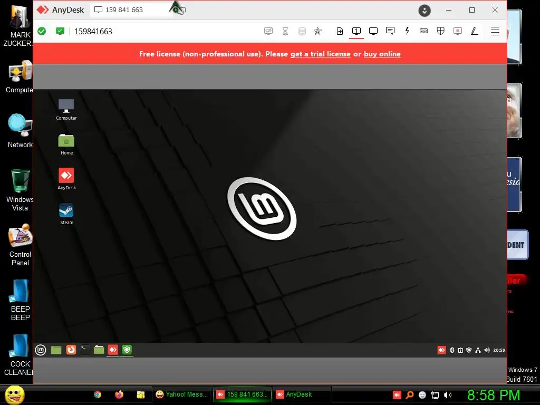Select the MARK ZUCKER desktop icon
The image size is (540, 405).
pos(18,26)
